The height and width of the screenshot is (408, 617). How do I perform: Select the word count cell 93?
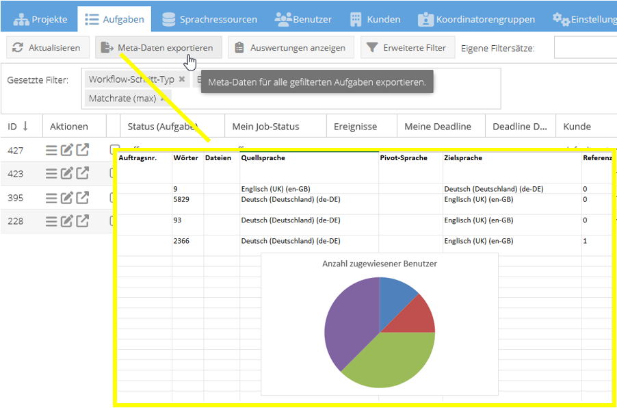[187, 225]
